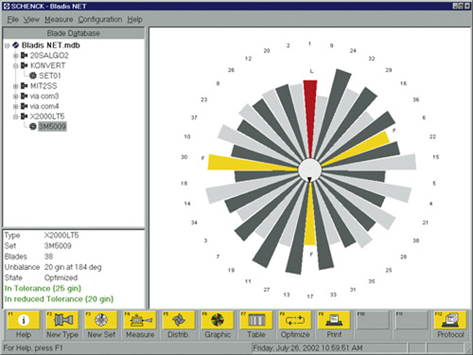Screen dimensions: 473x355
Task: Run Optimize with the F8 arrows icon
Action: (x=295, y=320)
